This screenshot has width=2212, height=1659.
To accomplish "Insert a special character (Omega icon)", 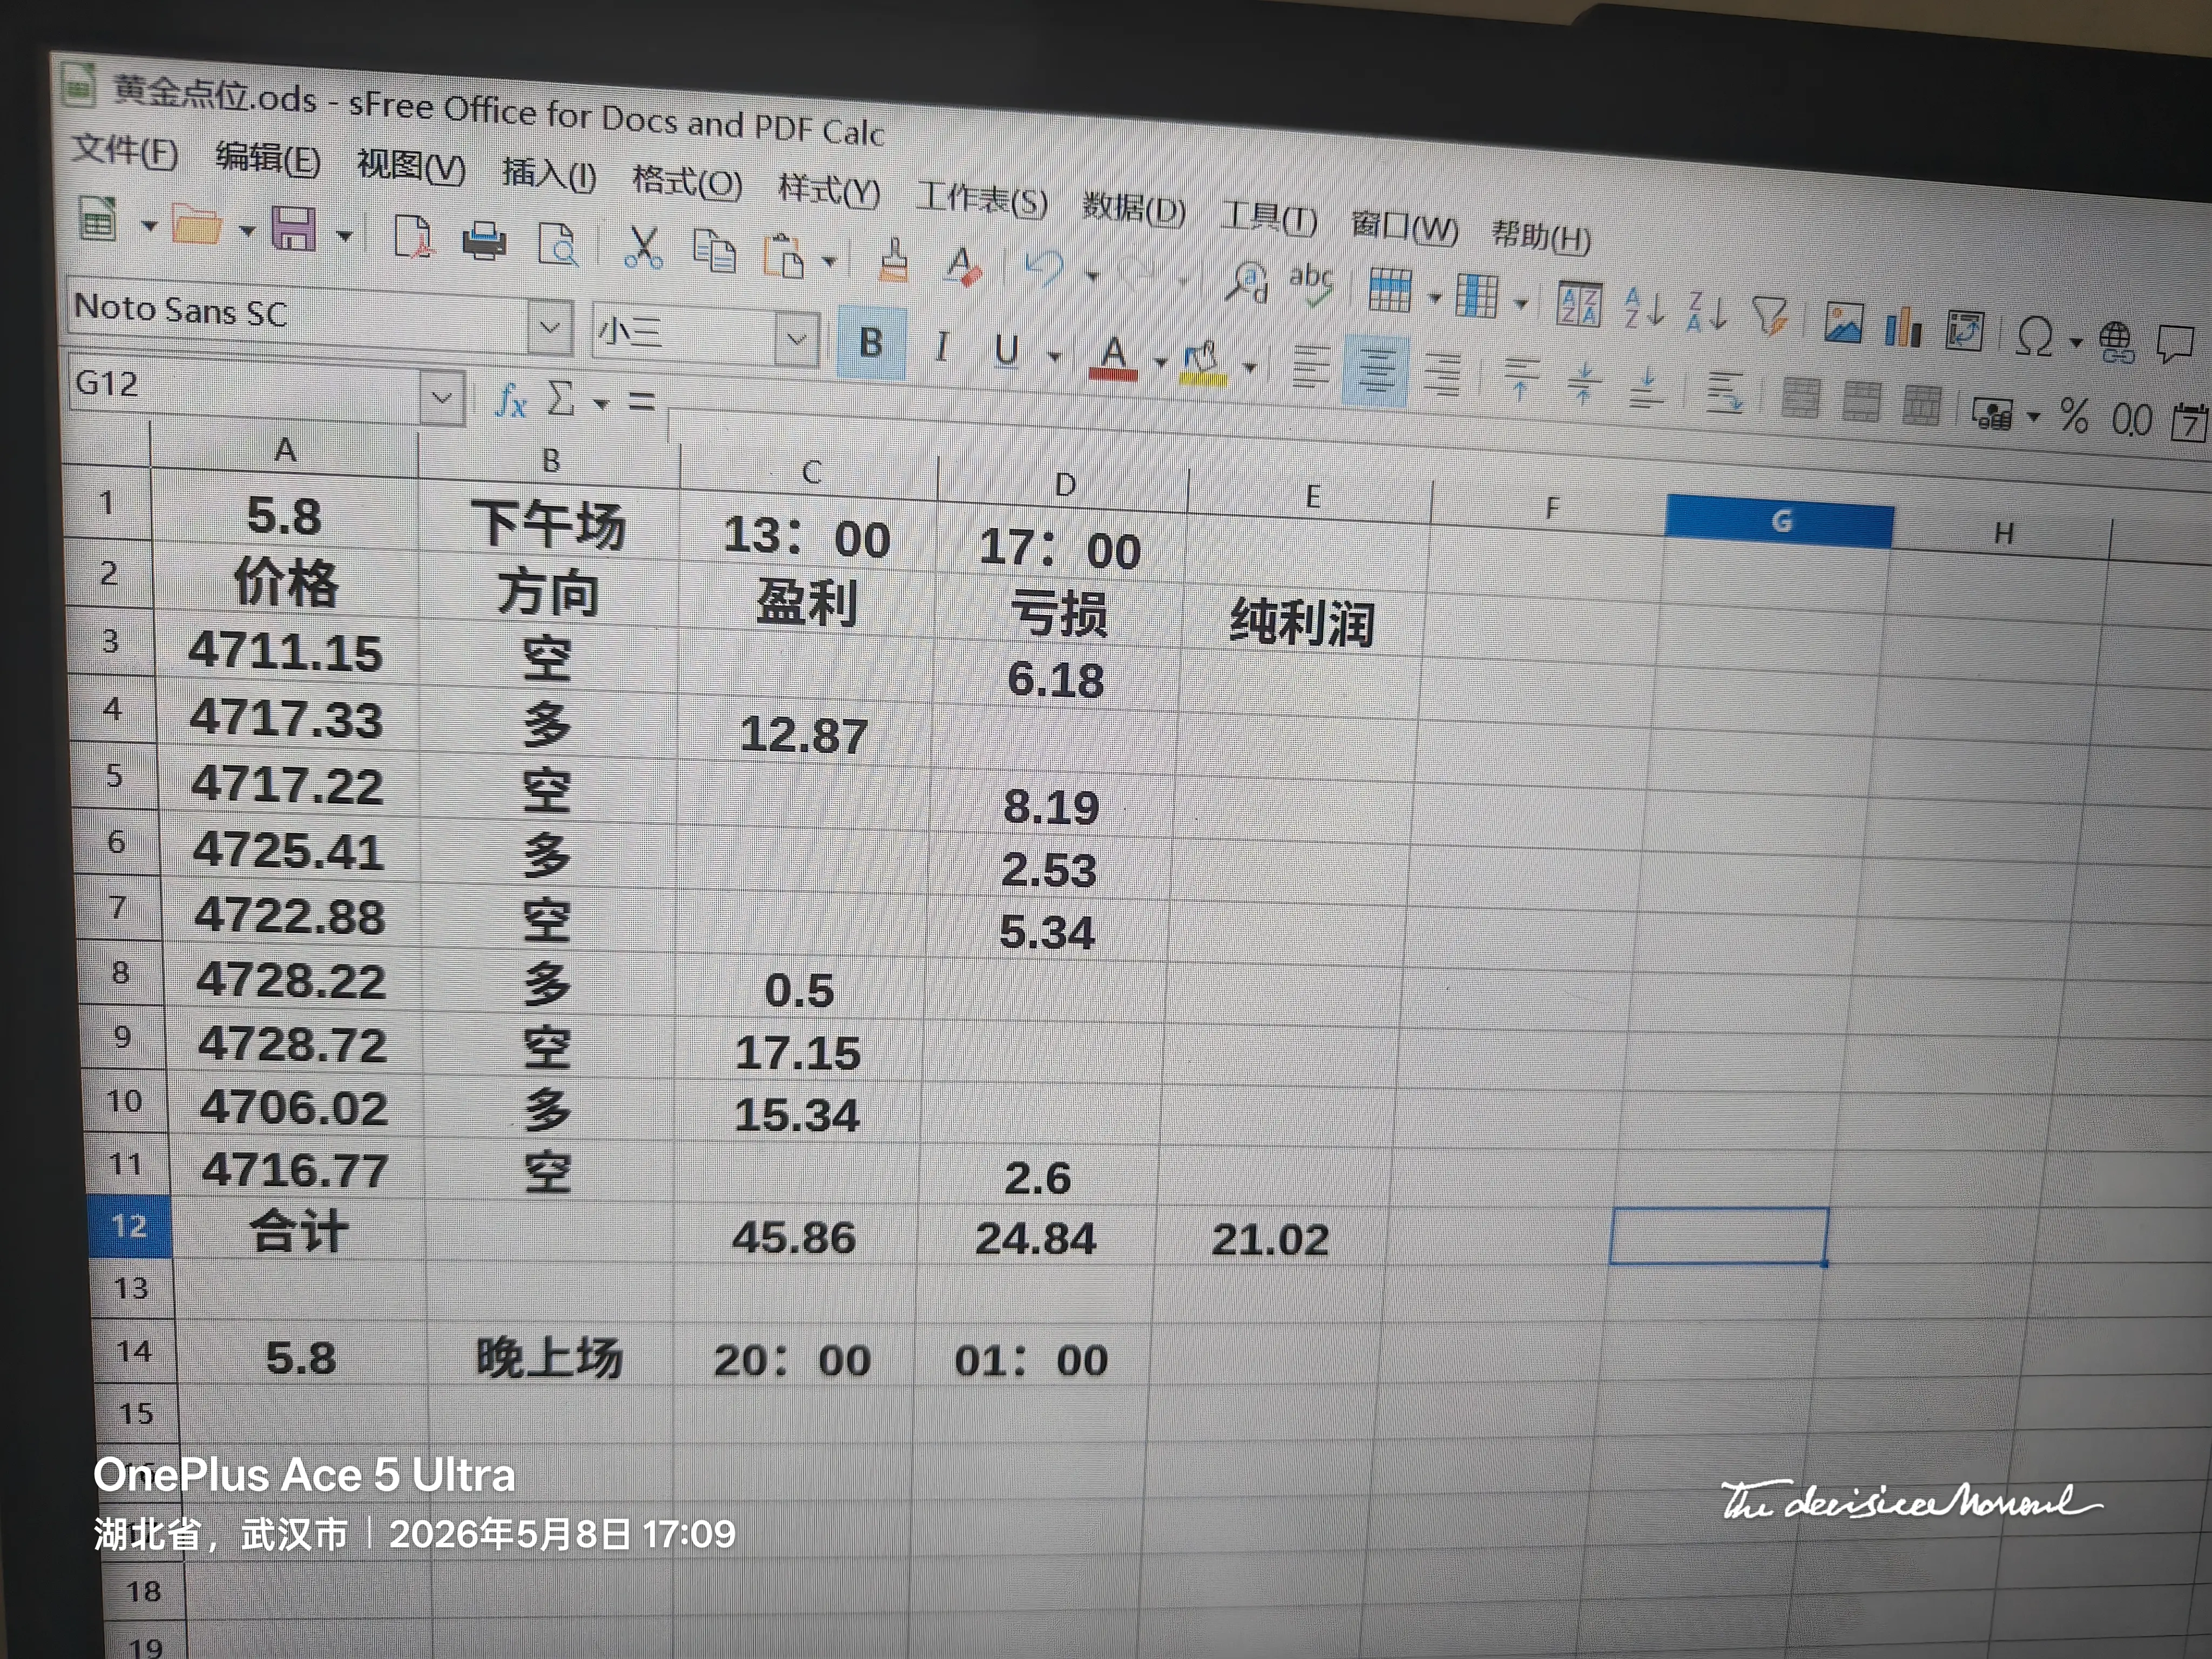I will point(2034,337).
